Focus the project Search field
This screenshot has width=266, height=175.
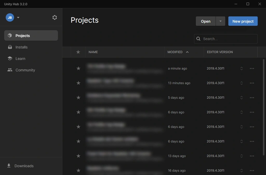coord(226,39)
